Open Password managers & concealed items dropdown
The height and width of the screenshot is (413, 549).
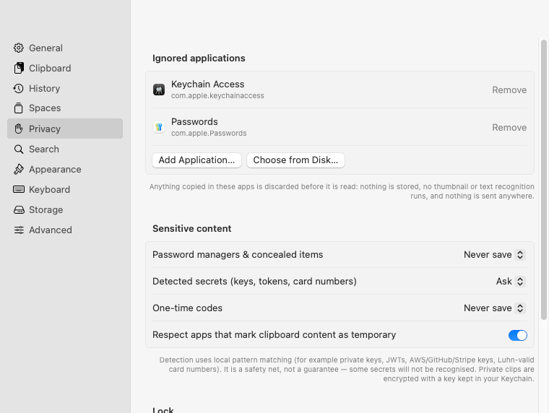coord(494,255)
